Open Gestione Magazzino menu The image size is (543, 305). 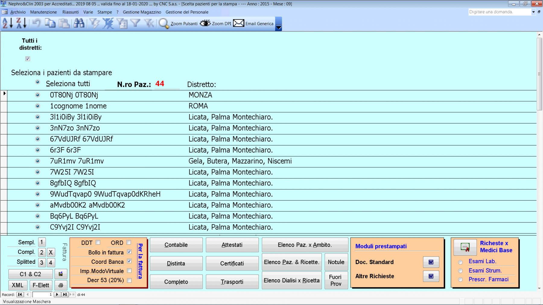coord(142,12)
